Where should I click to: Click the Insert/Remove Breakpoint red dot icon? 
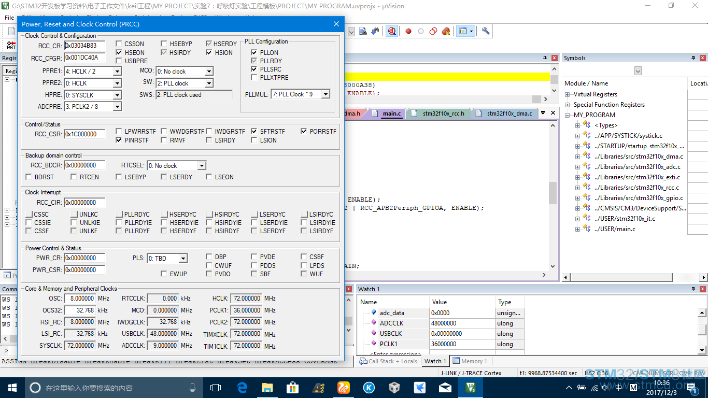[x=408, y=31]
